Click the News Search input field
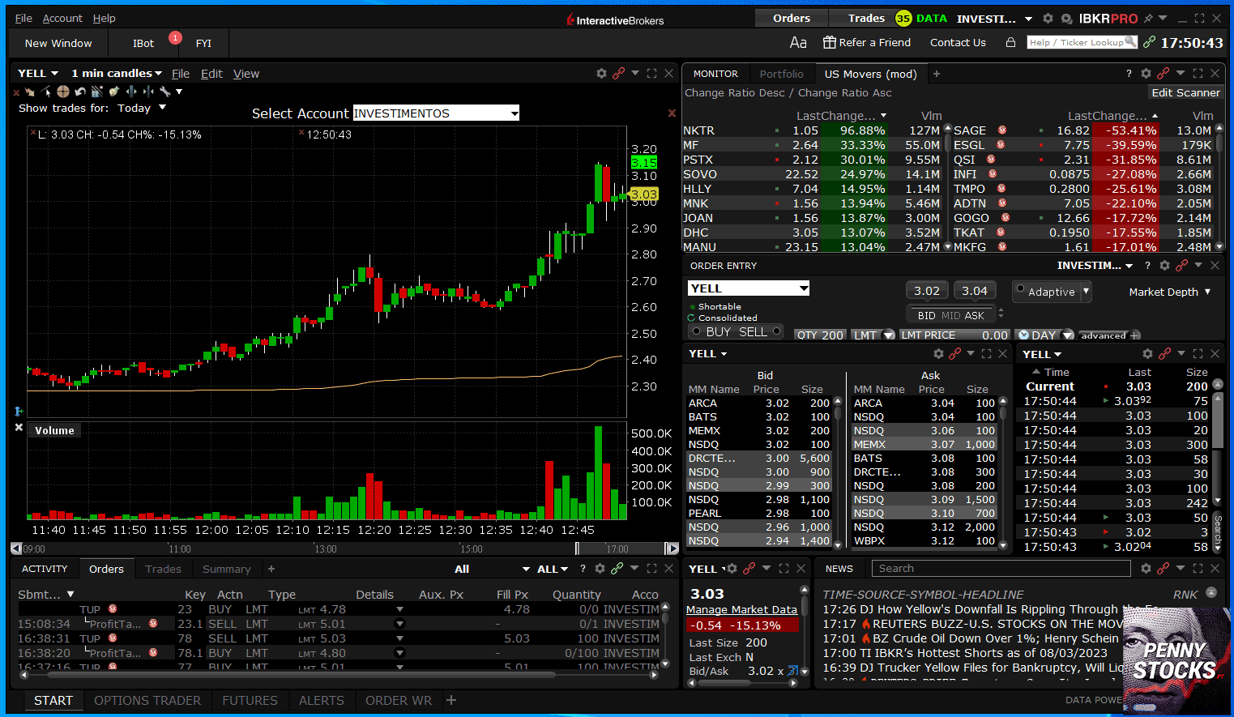This screenshot has width=1234, height=717. pos(1001,568)
